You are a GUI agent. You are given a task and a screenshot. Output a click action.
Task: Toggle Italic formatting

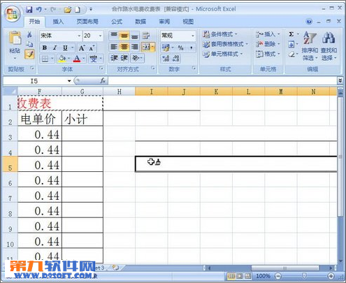pyautogui.click(x=55, y=48)
